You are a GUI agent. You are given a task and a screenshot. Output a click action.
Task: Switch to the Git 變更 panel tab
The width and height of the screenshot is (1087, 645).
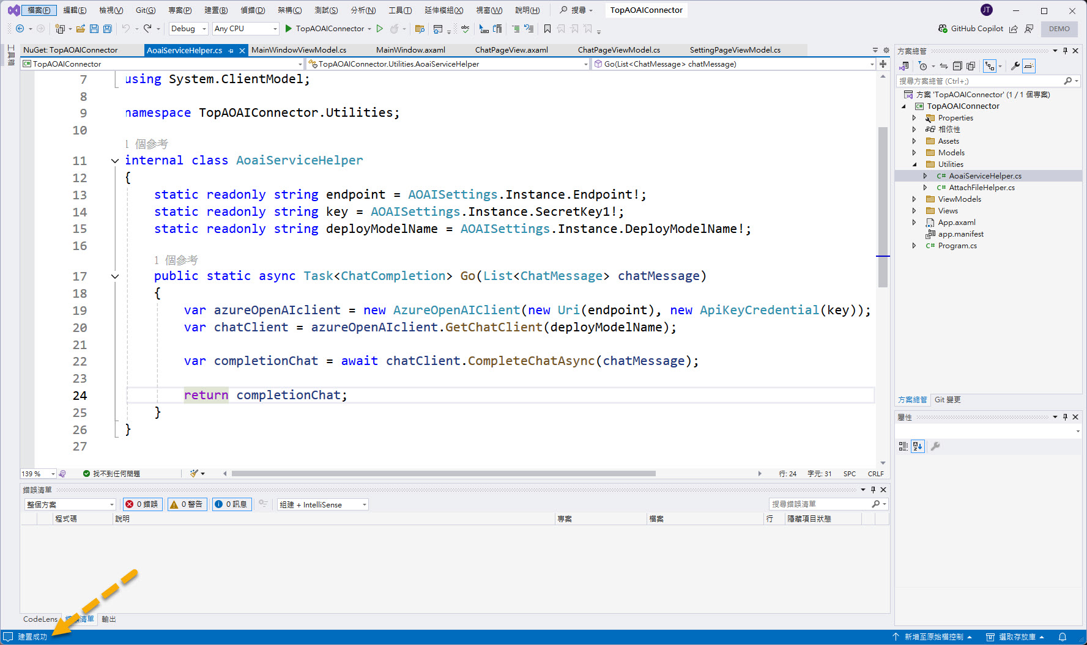click(948, 400)
